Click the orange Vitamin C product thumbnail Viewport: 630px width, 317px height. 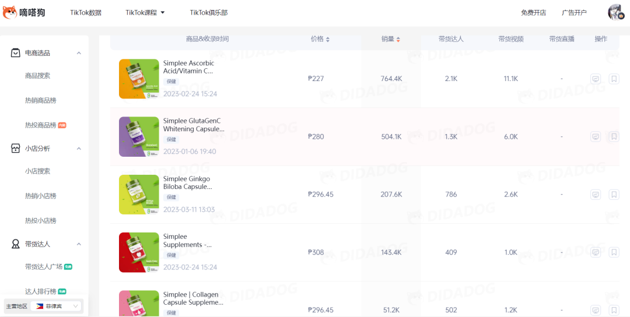coord(139,79)
